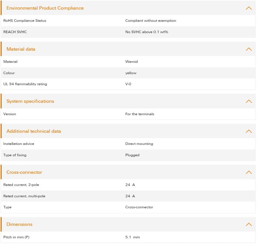Viewport: 257px width, 244px height.
Task: Click the Pitch in mm (P) row
Action: [x=128, y=237]
